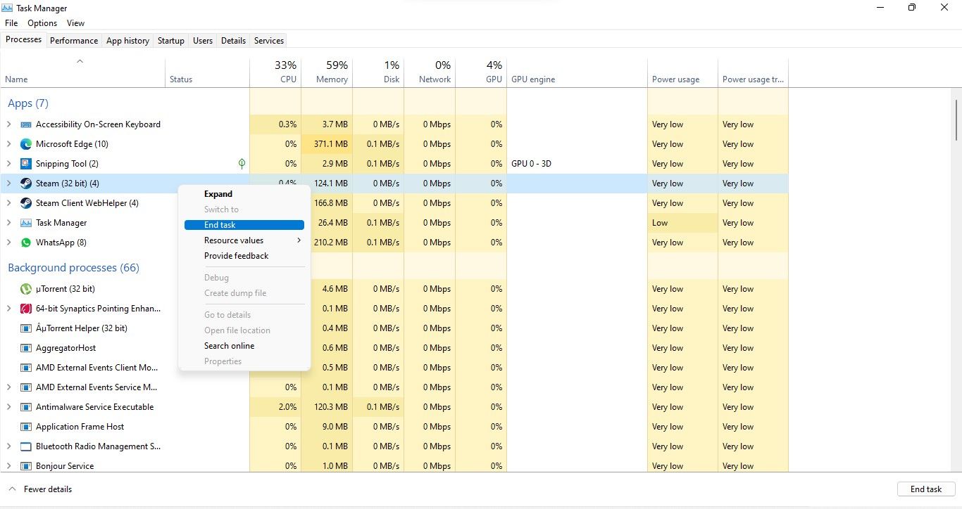The image size is (962, 509).
Task: Click the ÂµTorrent Helper process icon
Action: pyautogui.click(x=26, y=328)
